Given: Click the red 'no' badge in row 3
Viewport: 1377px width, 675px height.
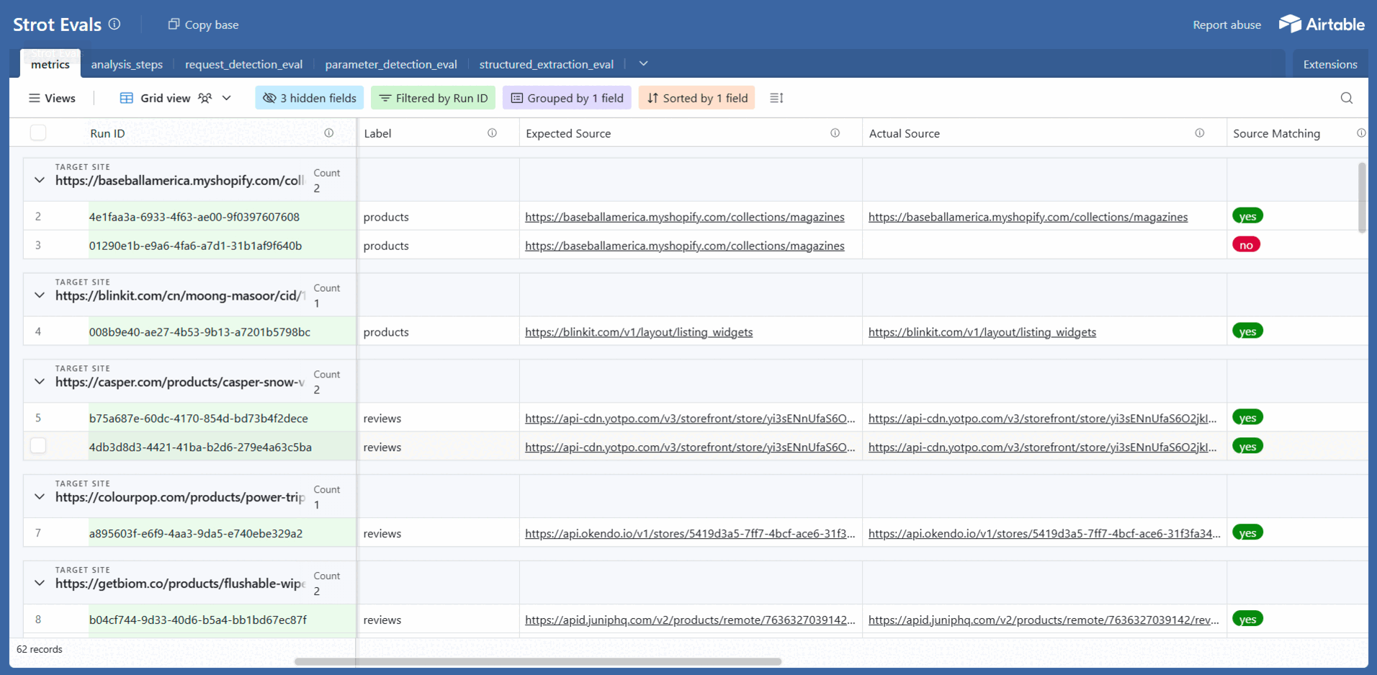Looking at the screenshot, I should (1246, 245).
